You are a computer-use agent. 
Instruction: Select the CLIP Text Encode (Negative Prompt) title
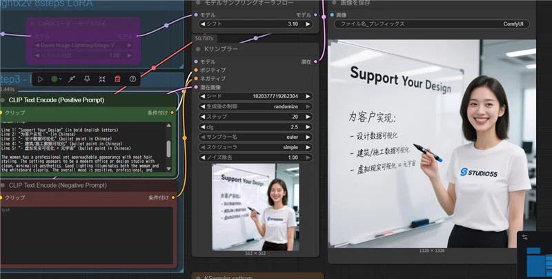[x=58, y=185]
